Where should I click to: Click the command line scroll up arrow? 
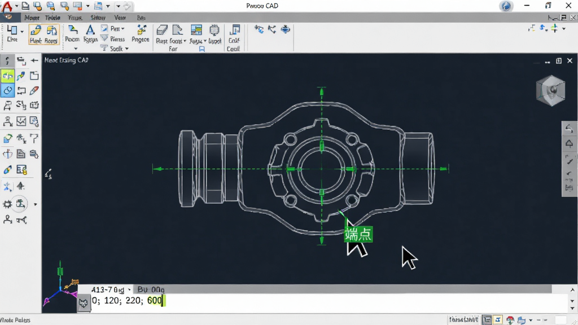click(572, 289)
